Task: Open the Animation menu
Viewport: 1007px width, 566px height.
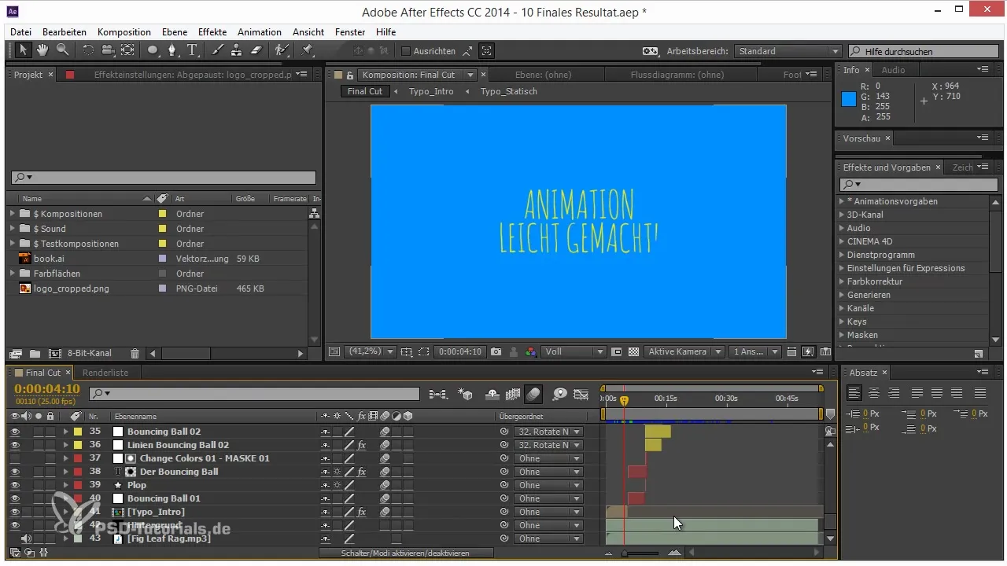Action: tap(260, 32)
